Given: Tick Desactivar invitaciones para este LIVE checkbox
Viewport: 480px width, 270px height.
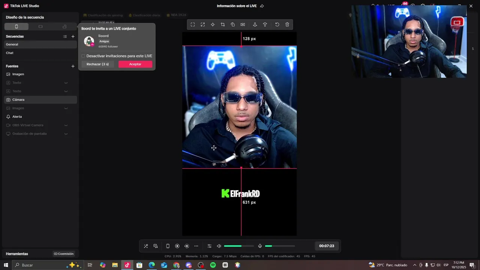Looking at the screenshot, I should [x=83, y=56].
